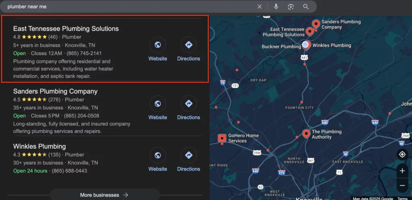The image size is (412, 200).
Task: Start voice search with the microphone icon
Action: click(276, 6)
